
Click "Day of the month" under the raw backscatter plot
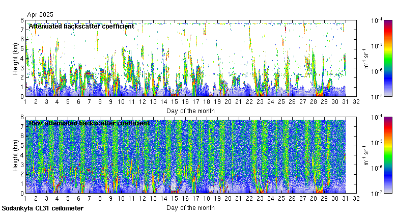tap(190, 208)
